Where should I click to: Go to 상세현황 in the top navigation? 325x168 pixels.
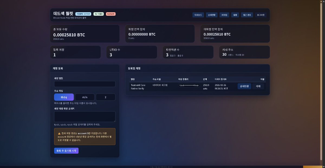click(212, 15)
